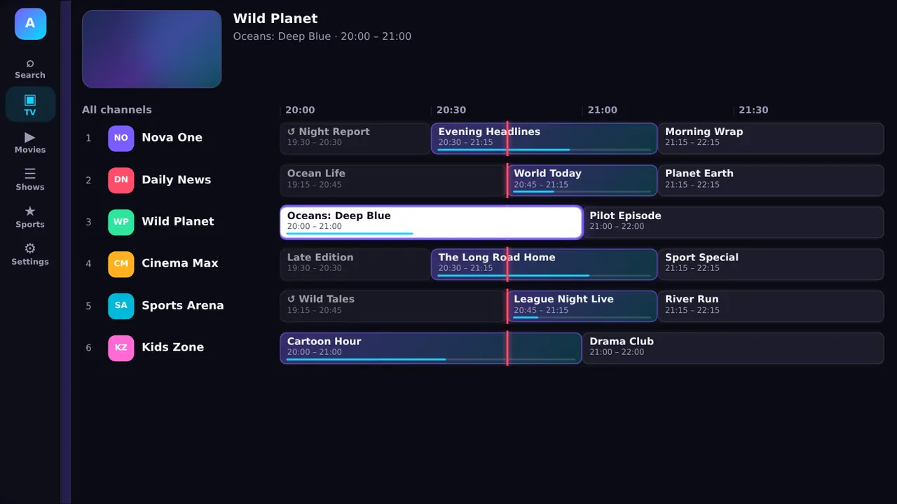Select Wild Tales on Sports Arena
This screenshot has width=897, height=504.
tap(392, 306)
